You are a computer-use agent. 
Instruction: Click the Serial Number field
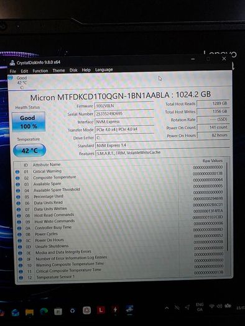tap(124, 114)
